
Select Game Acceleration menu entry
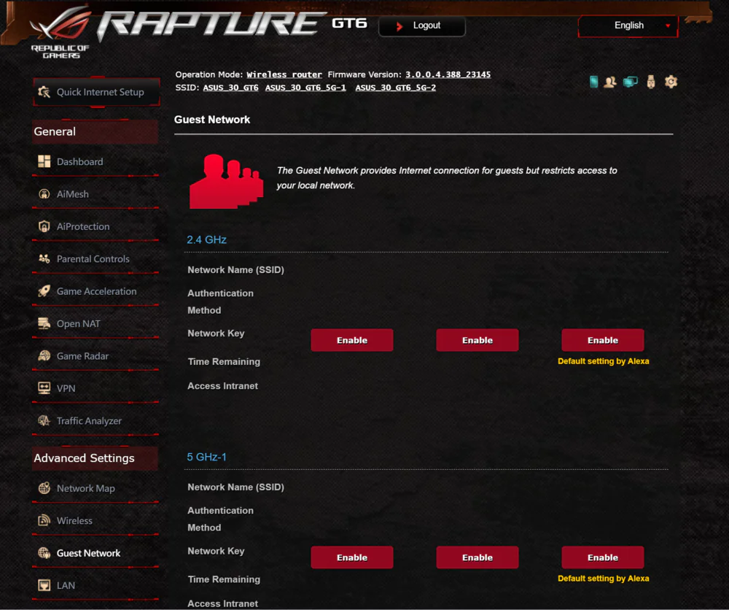pyautogui.click(x=95, y=291)
